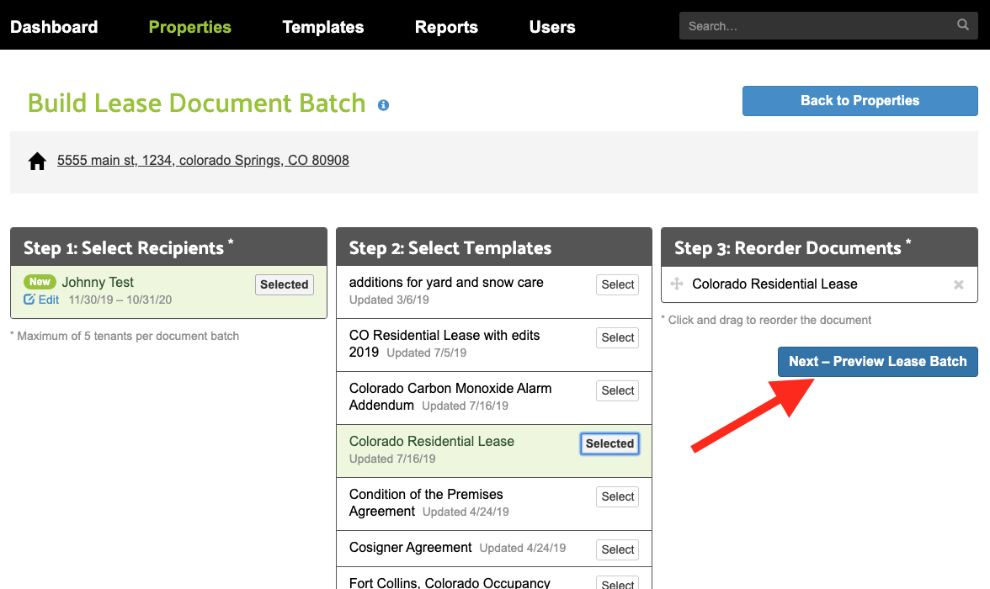Click Back to Properties
The width and height of the screenshot is (990, 589).
point(859,100)
